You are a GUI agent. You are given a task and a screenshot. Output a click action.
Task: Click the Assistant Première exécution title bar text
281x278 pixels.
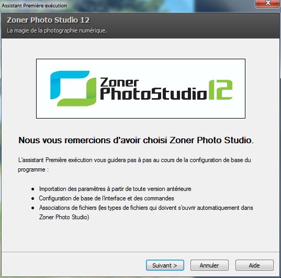pos(34,6)
